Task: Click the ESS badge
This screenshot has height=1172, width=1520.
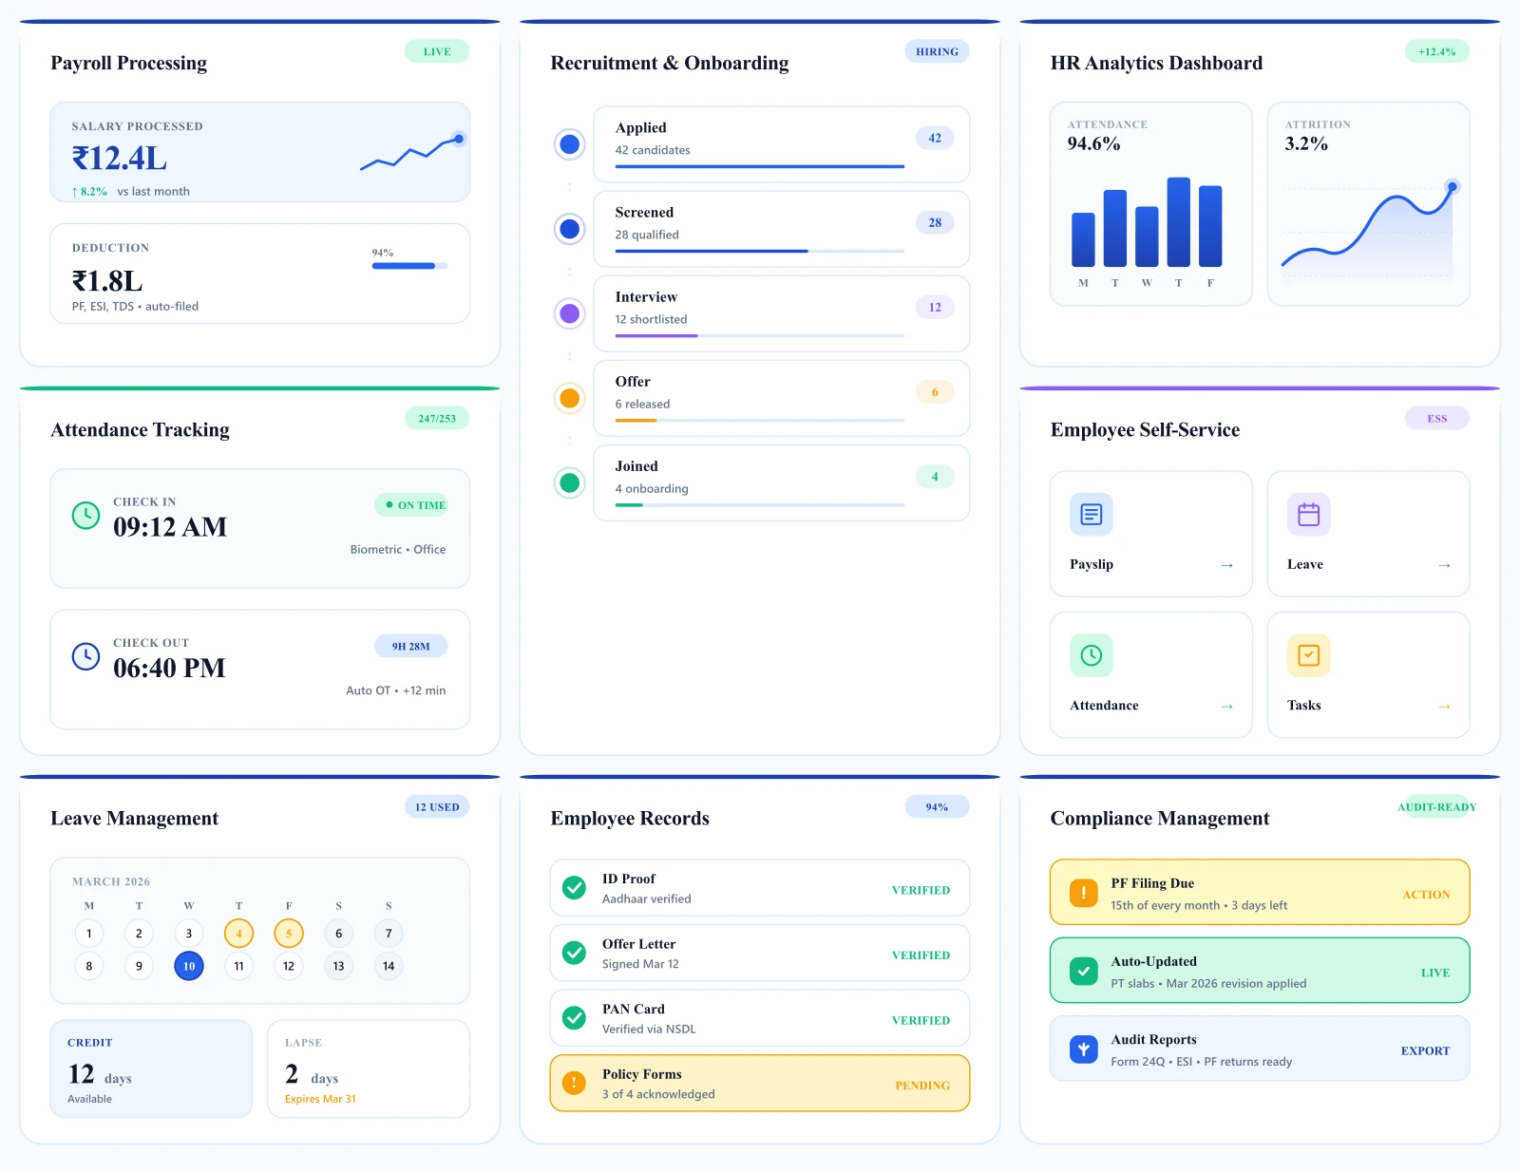Action: (1437, 418)
